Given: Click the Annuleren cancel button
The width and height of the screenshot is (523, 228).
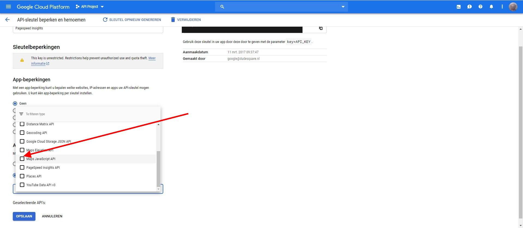Looking at the screenshot, I should pos(52,216).
